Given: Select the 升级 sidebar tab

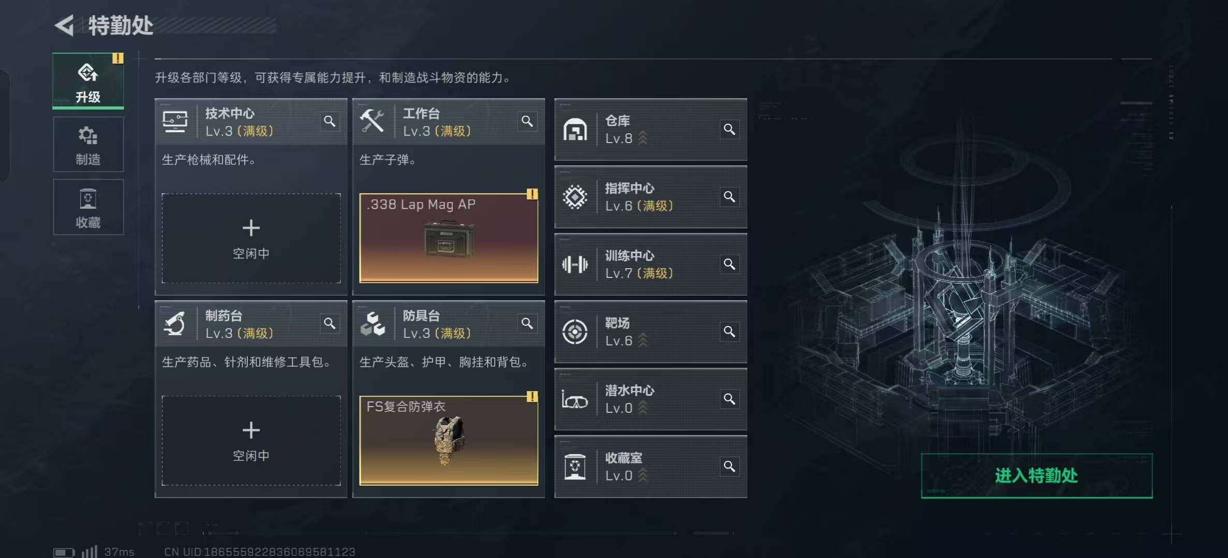Looking at the screenshot, I should [x=88, y=81].
